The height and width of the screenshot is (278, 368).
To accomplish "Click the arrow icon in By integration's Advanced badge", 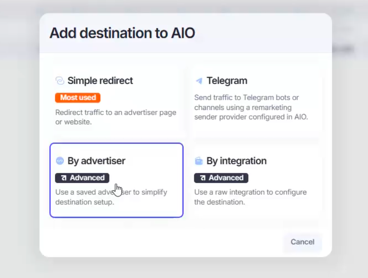I will click(x=203, y=178).
